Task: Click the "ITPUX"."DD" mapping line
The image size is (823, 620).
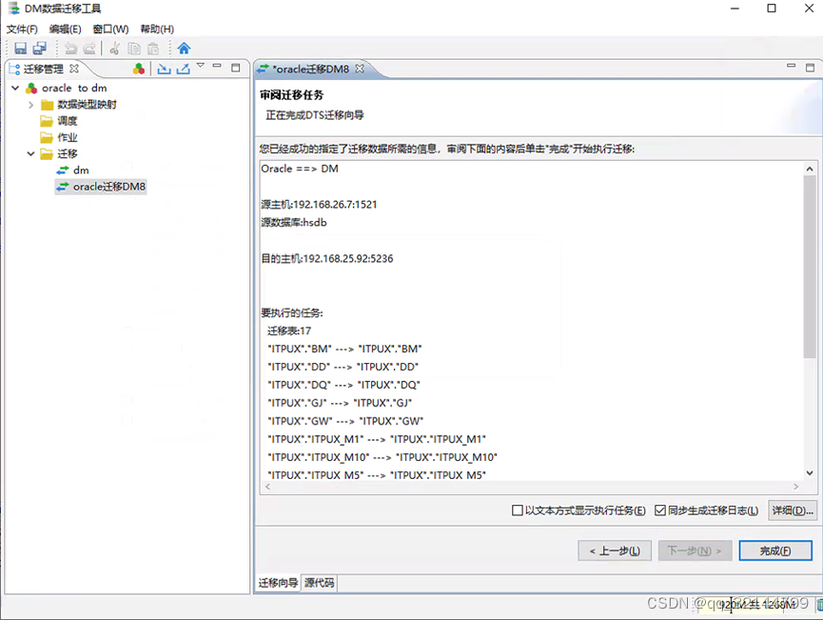Action: pyautogui.click(x=343, y=367)
